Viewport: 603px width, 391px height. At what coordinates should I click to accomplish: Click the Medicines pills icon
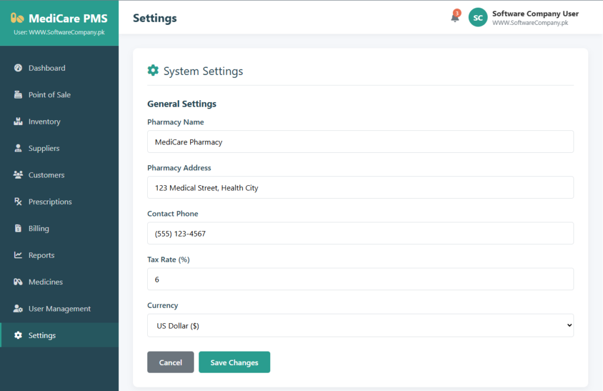point(18,282)
